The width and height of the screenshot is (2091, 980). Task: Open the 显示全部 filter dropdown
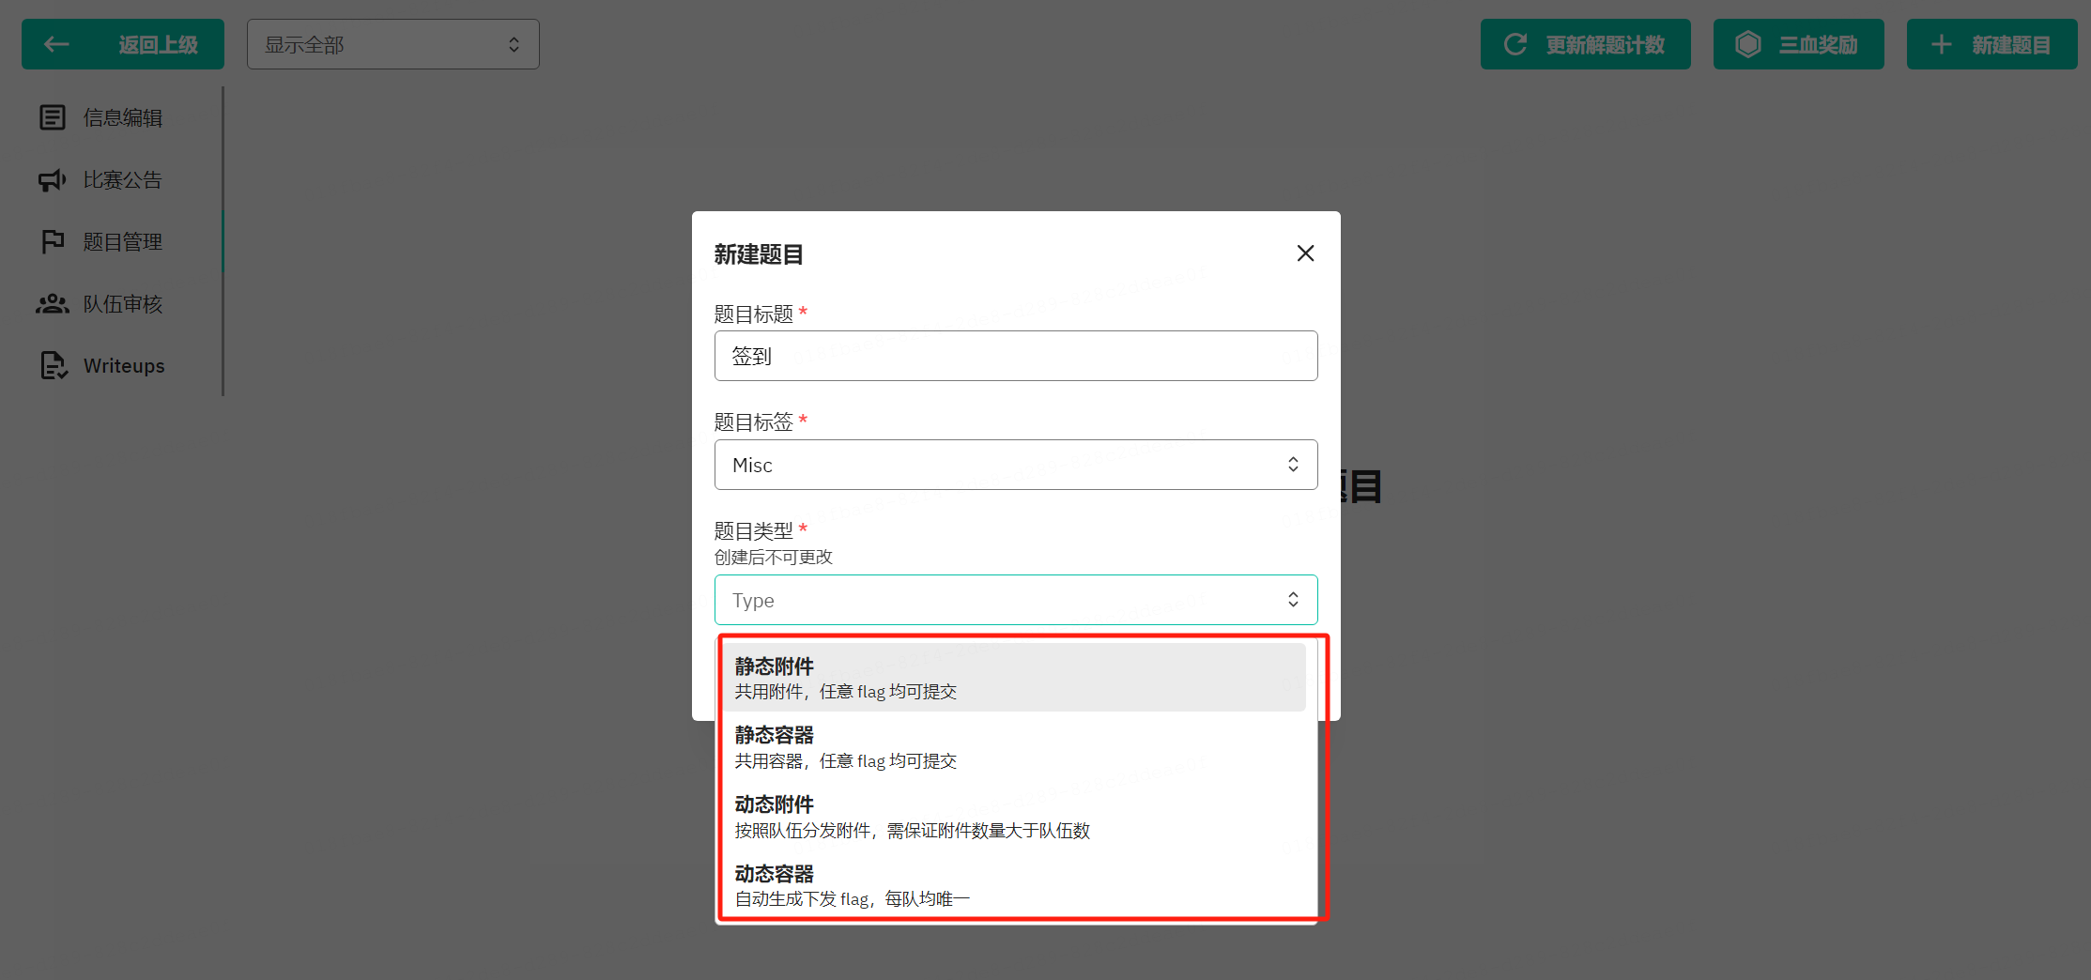393,44
